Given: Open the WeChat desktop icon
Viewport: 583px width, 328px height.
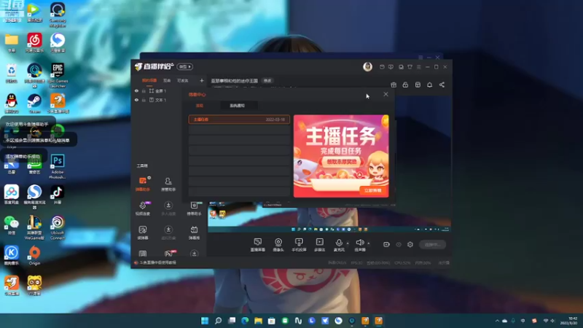Looking at the screenshot, I should coord(12,225).
